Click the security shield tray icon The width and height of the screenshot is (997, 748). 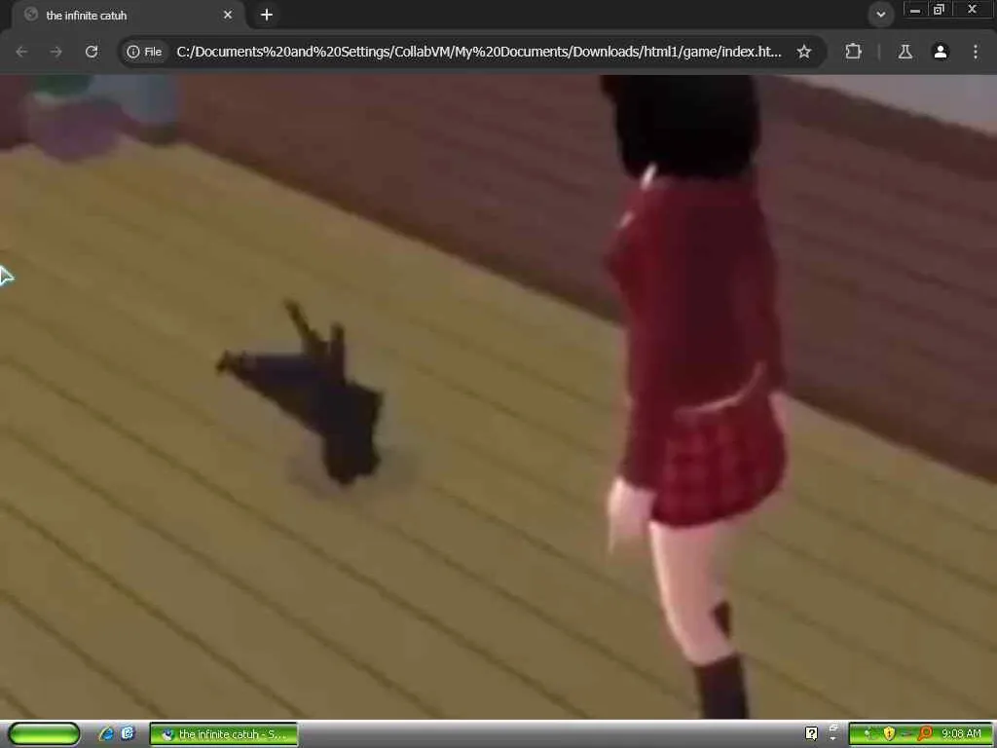(x=889, y=734)
